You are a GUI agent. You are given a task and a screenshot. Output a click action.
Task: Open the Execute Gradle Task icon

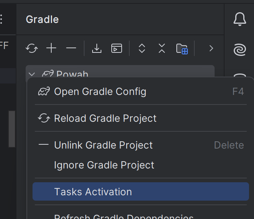click(x=117, y=48)
